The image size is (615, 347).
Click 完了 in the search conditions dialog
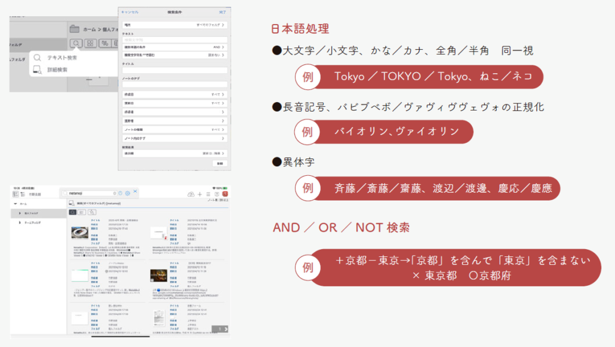(222, 11)
